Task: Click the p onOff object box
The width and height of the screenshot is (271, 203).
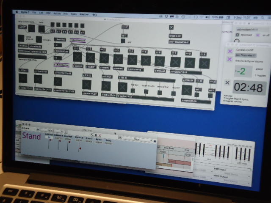Action: tap(22, 27)
